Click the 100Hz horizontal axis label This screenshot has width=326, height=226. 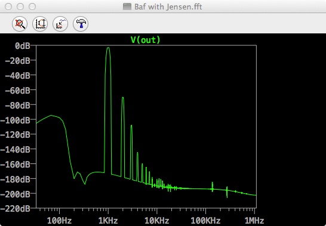pyautogui.click(x=60, y=221)
